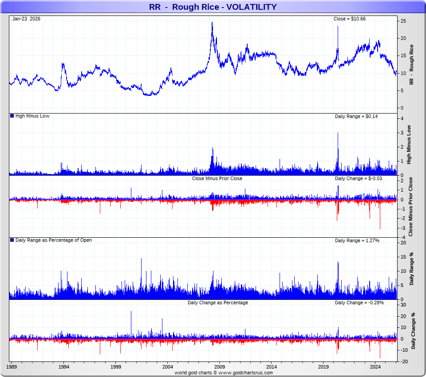
Task: Click the Daily Change = -0.28% readout
Action: click(359, 302)
